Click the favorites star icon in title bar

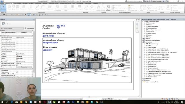coord(149,1)
